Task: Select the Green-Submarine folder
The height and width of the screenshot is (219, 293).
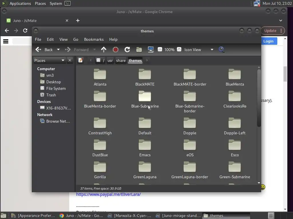Action: pyautogui.click(x=235, y=170)
